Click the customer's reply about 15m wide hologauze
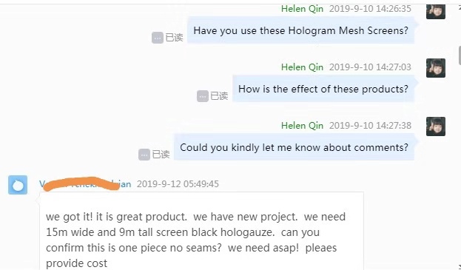461x270 pixels. click(x=202, y=232)
